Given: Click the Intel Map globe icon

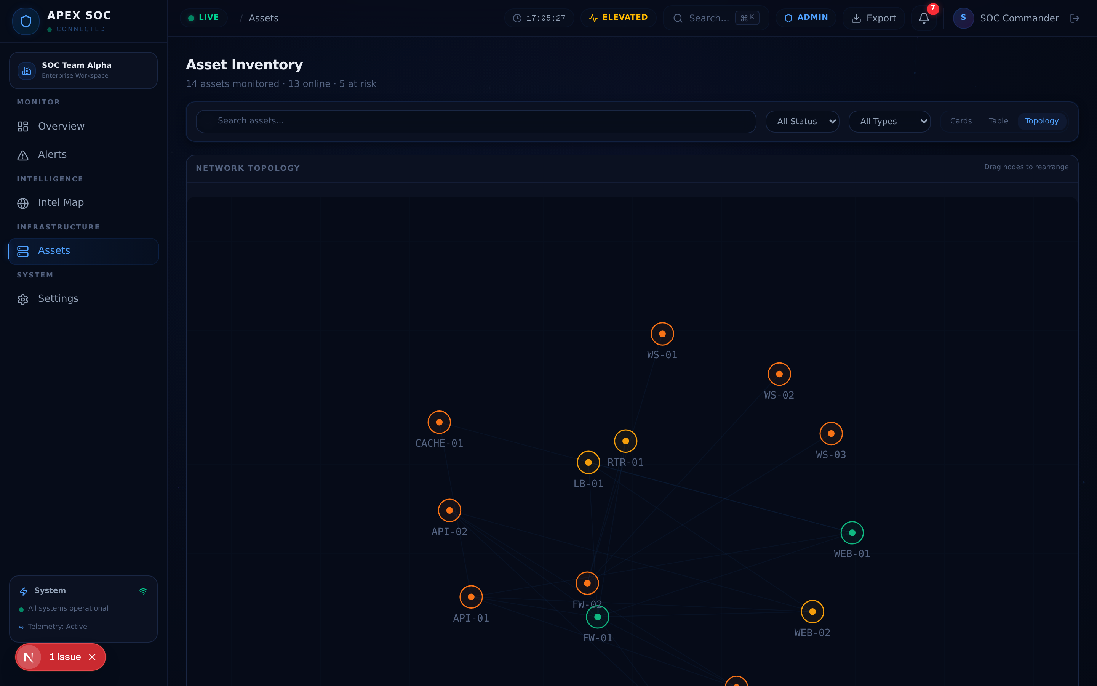Looking at the screenshot, I should [x=23, y=203].
